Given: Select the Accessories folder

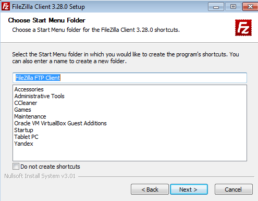Looking at the screenshot, I should pos(29,89).
